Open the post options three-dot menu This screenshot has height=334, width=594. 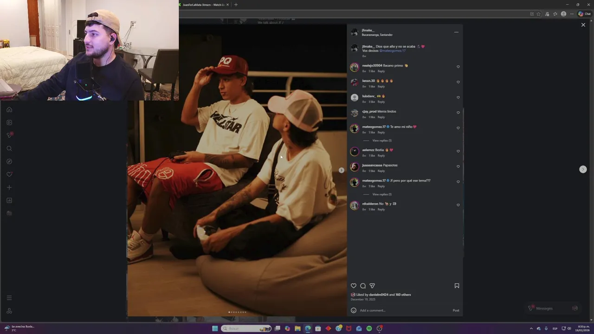pyautogui.click(x=456, y=32)
